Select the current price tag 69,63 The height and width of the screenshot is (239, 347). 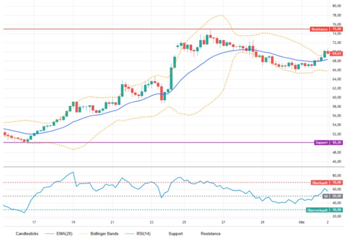pyautogui.click(x=336, y=53)
